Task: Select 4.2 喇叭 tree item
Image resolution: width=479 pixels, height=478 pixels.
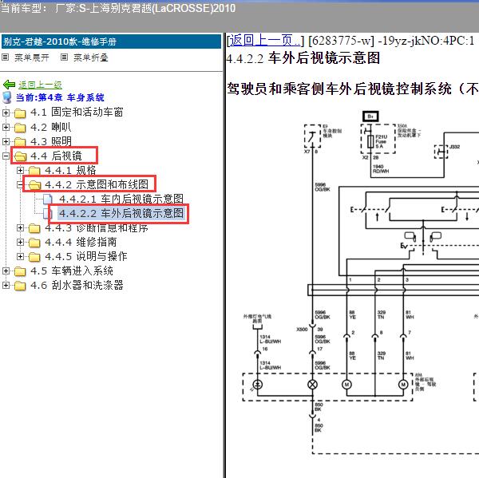Action: click(51, 127)
